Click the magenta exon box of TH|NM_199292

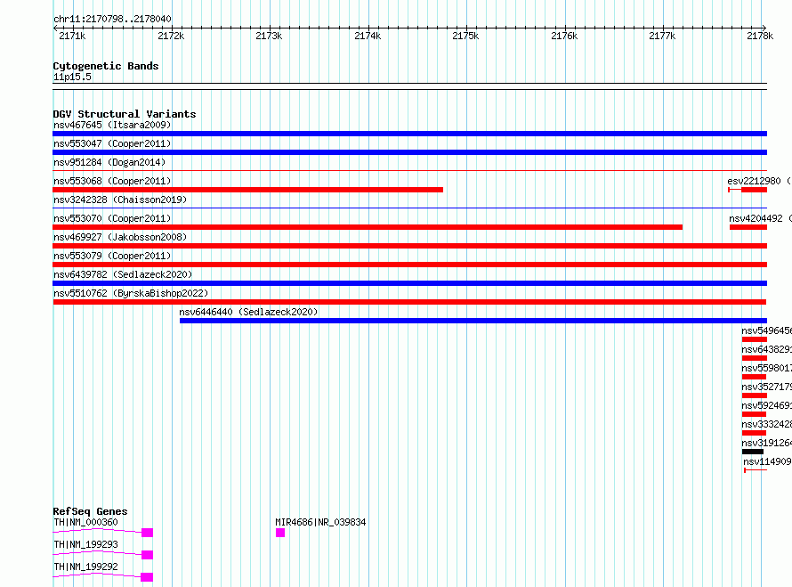click(147, 577)
